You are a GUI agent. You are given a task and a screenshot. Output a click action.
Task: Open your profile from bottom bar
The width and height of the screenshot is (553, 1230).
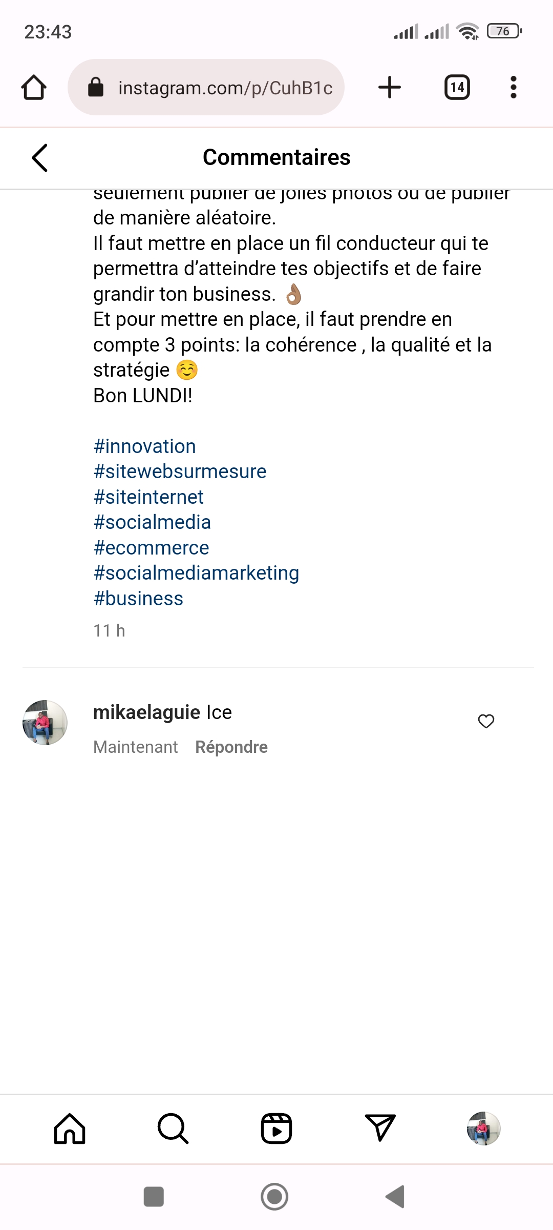(x=483, y=1129)
